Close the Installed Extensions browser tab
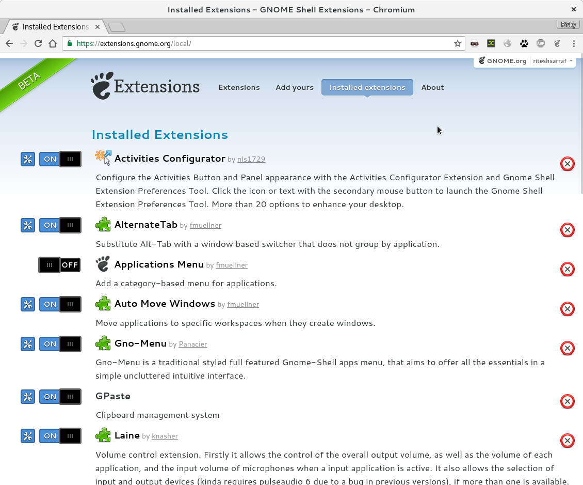 click(x=98, y=27)
